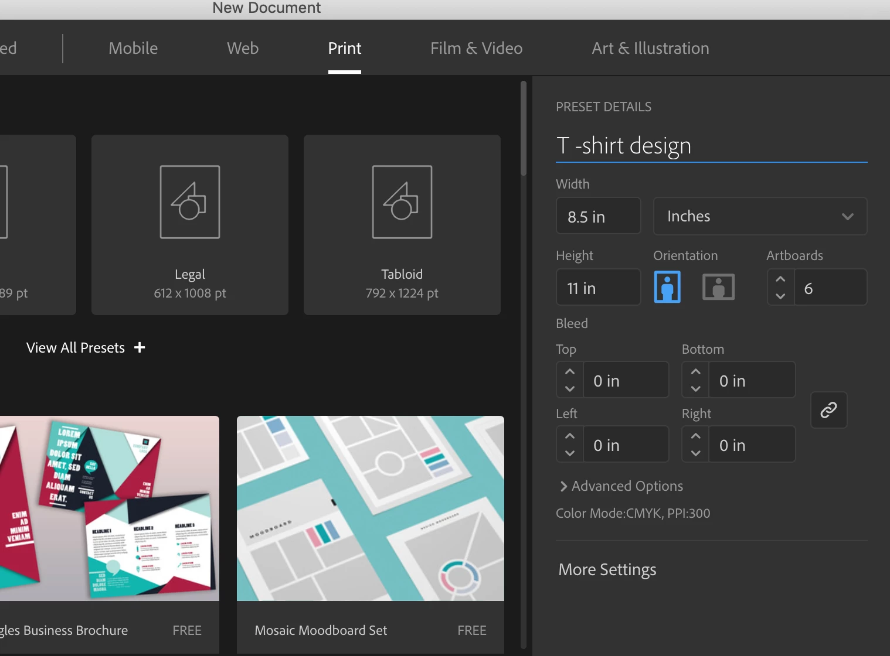Screen dimensions: 890x656
Task: Click the presets list vertical scrollbar
Action: [524, 129]
